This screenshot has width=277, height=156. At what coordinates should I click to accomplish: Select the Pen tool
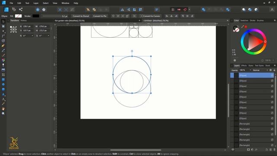pos(3,45)
